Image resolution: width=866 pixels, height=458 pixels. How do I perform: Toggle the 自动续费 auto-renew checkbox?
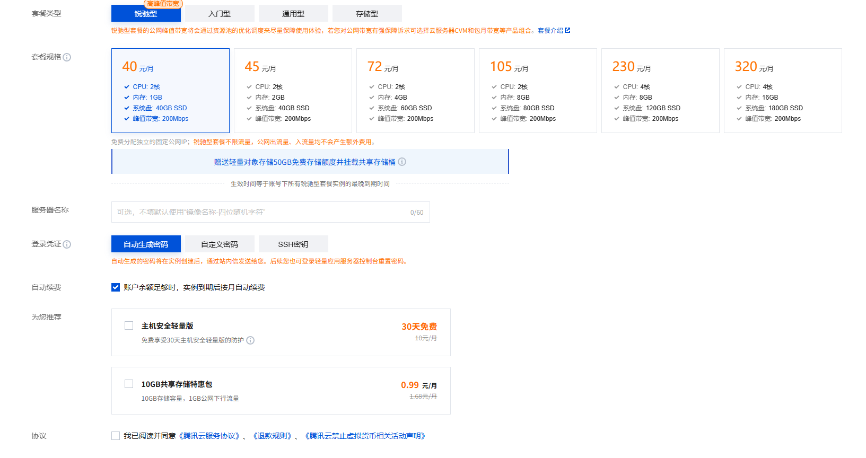pyautogui.click(x=116, y=287)
